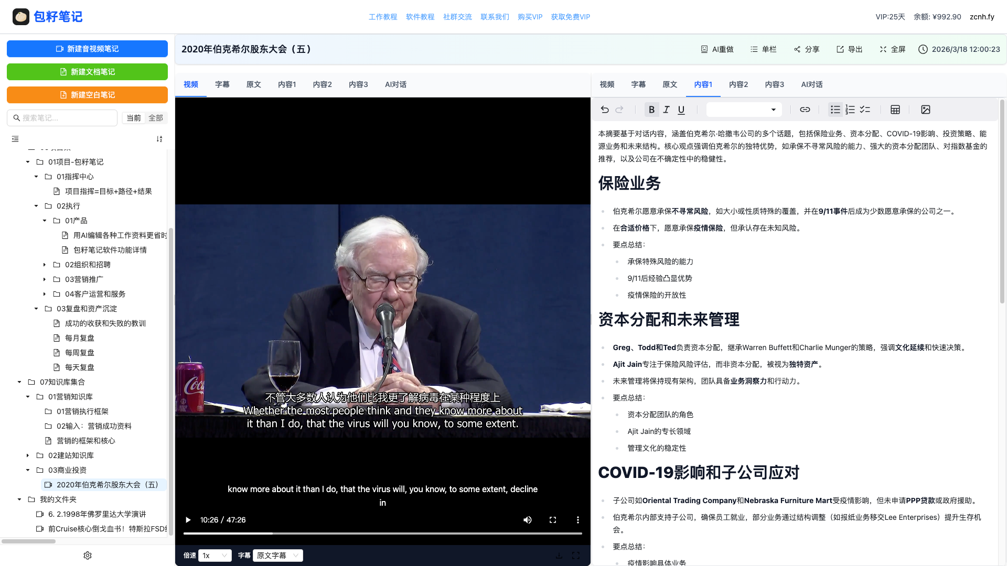This screenshot has height=566, width=1007.
Task: Collapse the 07知识库集合 folder
Action: pyautogui.click(x=19, y=382)
